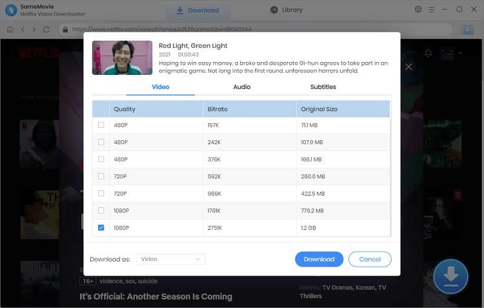Open the Library tab
Image resolution: width=484 pixels, height=308 pixels.
(286, 10)
